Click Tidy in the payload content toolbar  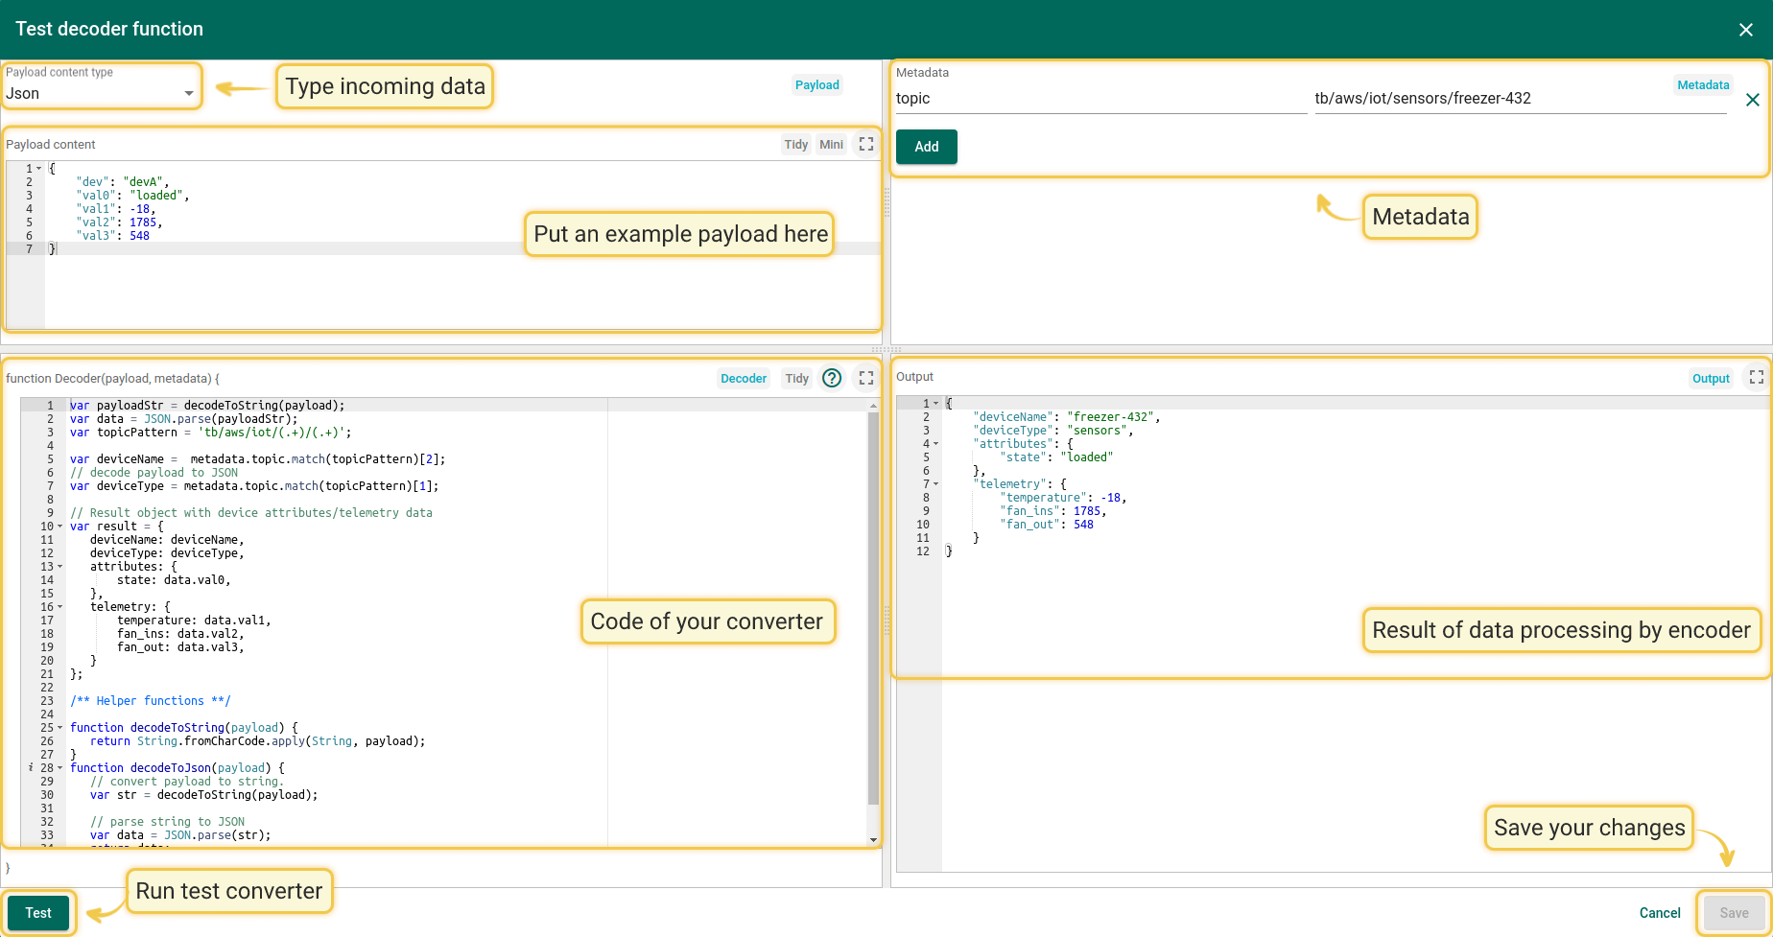795,145
